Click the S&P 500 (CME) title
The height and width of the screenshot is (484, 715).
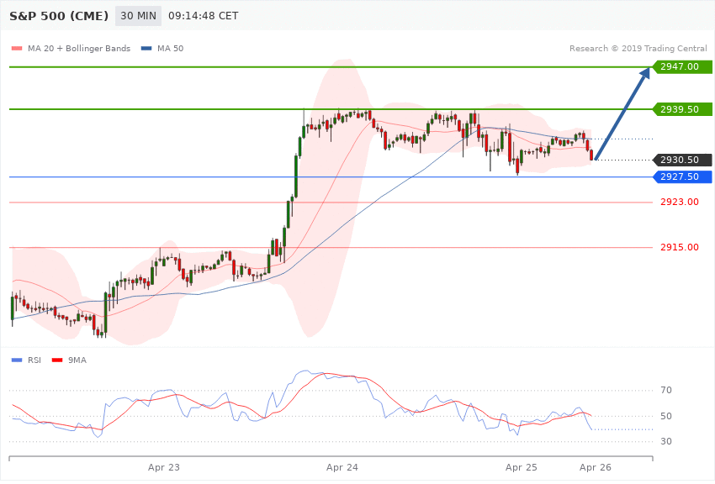click(59, 16)
